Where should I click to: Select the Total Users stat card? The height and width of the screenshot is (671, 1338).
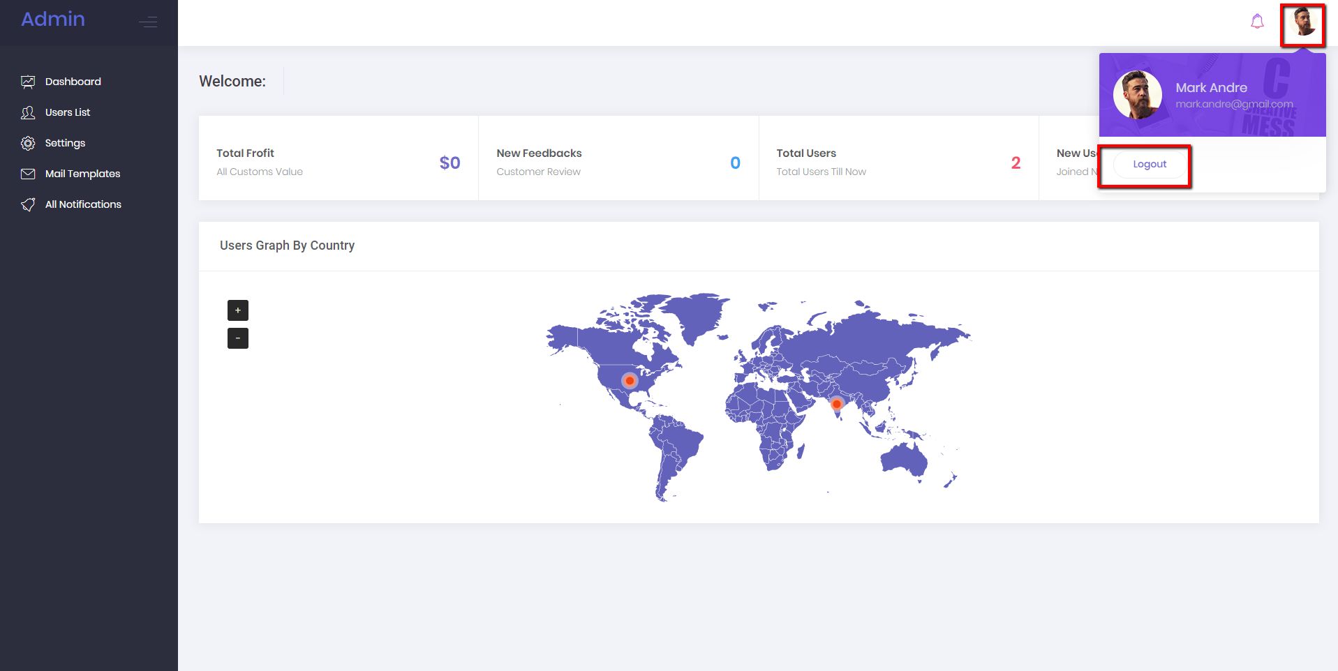click(x=898, y=159)
